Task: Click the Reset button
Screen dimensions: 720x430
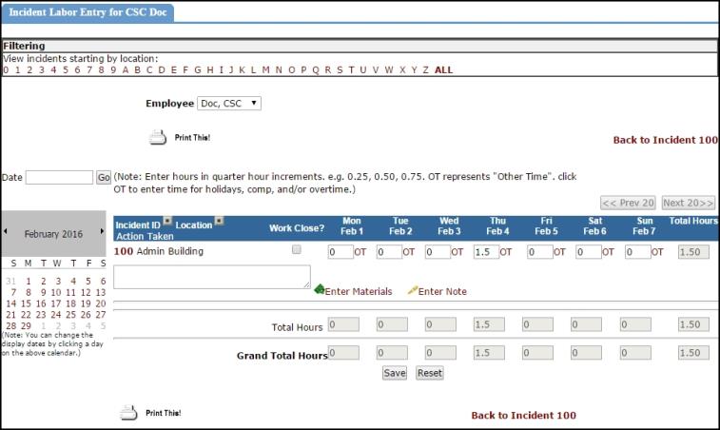Action: tap(429, 373)
